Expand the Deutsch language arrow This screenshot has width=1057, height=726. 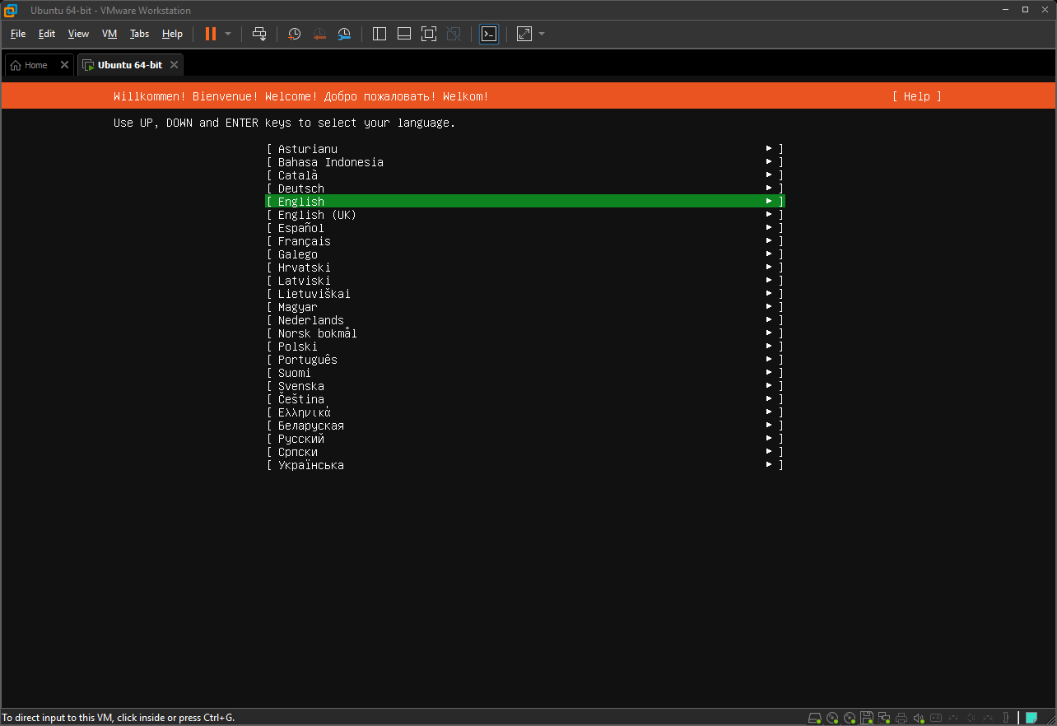coord(769,188)
